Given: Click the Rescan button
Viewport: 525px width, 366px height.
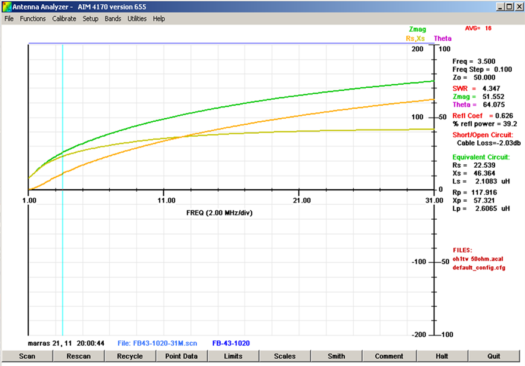Looking at the screenshot, I should 78,356.
